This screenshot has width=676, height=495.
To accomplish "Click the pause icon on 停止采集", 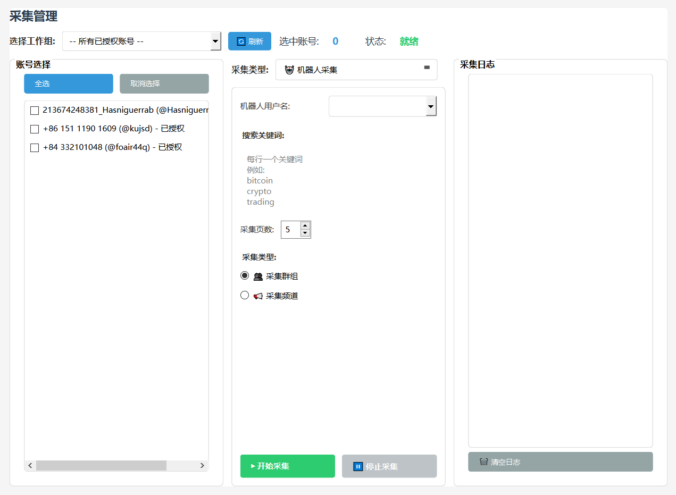I will click(x=358, y=466).
